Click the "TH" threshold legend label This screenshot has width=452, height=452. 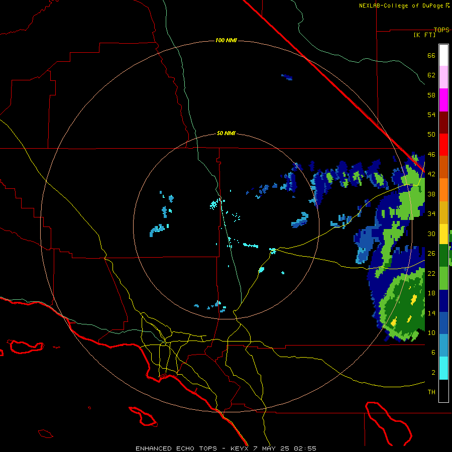tap(431, 392)
